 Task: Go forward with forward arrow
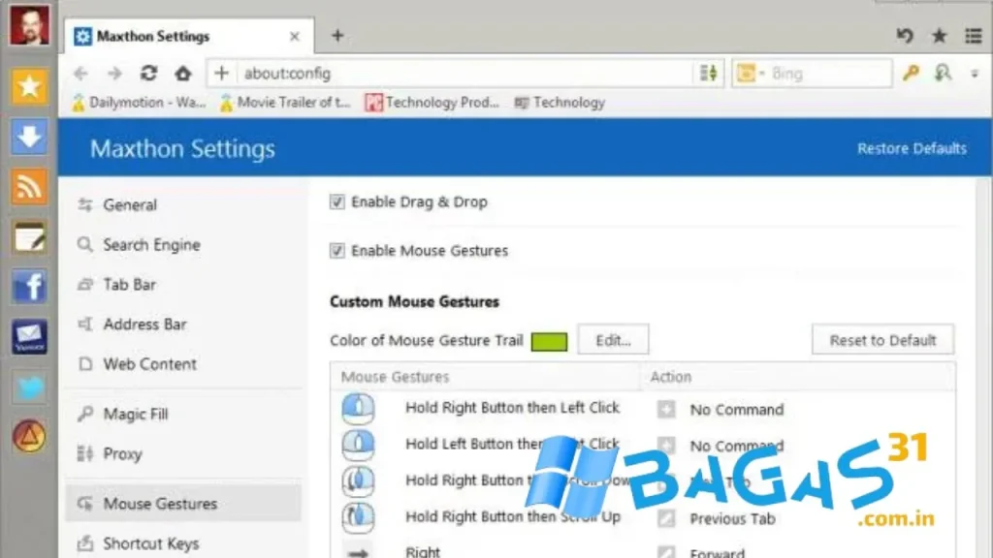coord(114,74)
